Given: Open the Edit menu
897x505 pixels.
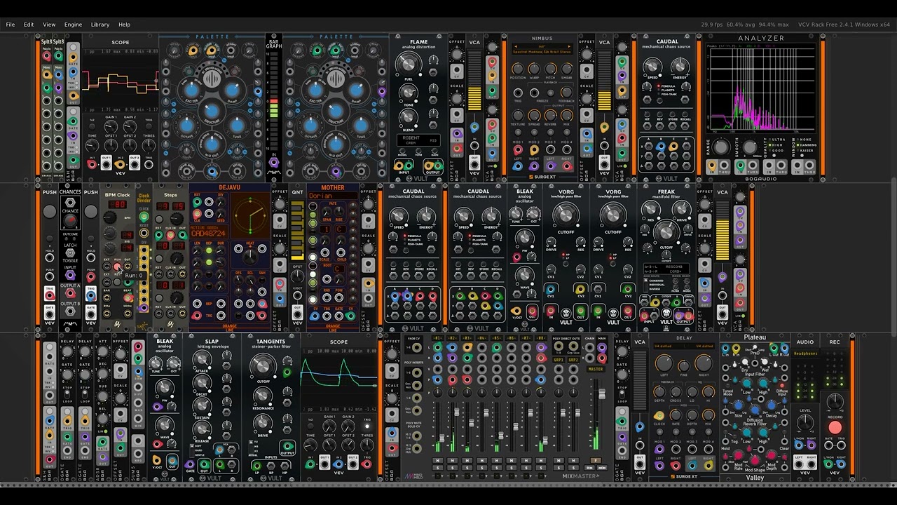Looking at the screenshot, I should 29,25.
